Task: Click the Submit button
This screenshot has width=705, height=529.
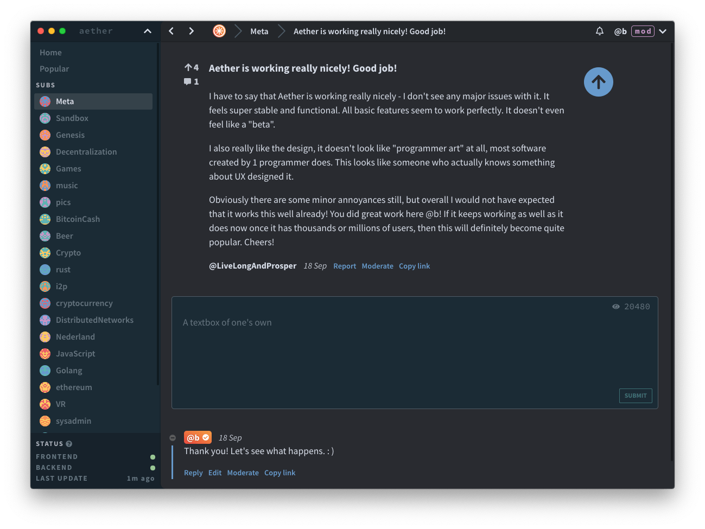Action: (635, 396)
